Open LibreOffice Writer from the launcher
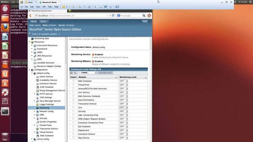The image size is (253, 142). (x=5, y=37)
